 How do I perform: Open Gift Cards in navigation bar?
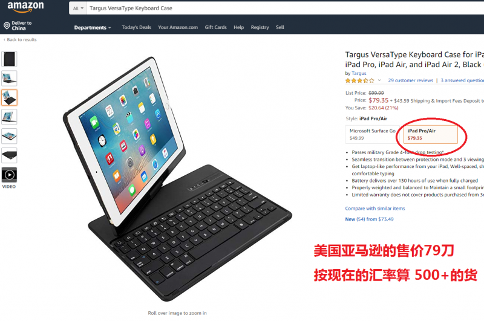(215, 27)
